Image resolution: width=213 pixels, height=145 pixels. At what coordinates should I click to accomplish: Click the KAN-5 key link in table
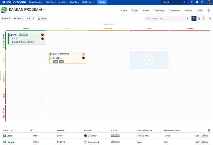[x=35, y=142]
